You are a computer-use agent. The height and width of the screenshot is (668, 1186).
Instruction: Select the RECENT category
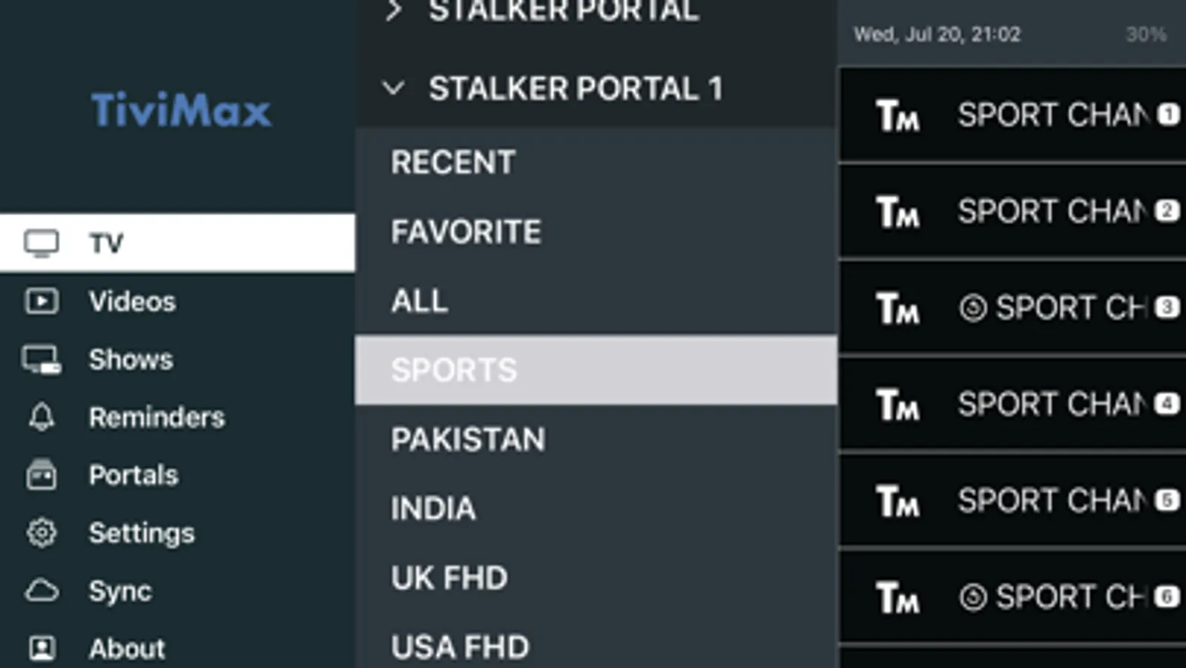[453, 163]
